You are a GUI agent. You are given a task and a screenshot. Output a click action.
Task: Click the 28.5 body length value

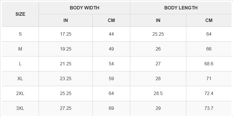(158, 93)
